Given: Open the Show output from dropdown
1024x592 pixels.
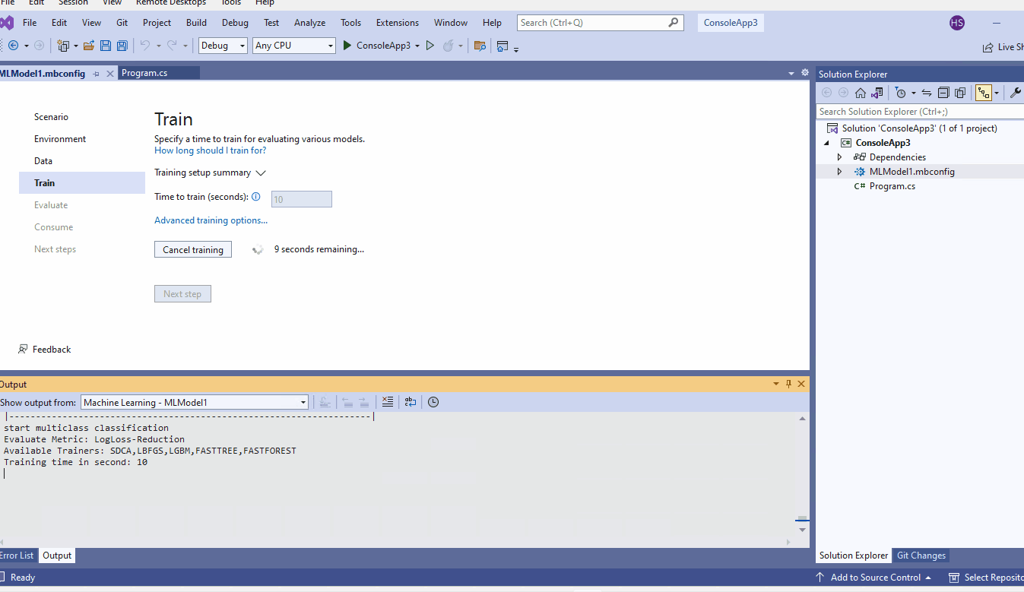Looking at the screenshot, I should click(303, 402).
